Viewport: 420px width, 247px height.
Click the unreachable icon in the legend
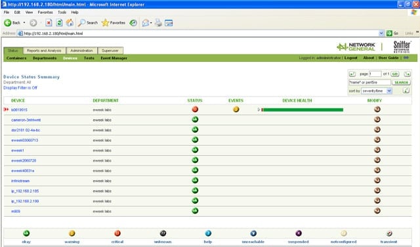tap(253, 233)
